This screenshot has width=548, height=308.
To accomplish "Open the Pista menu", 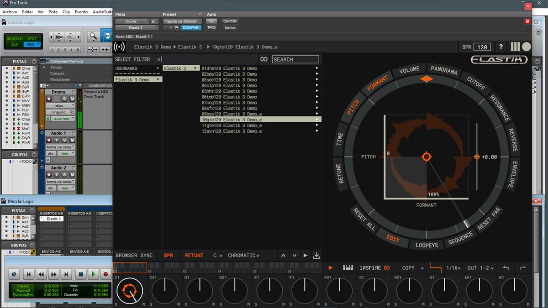I will 53,12.
